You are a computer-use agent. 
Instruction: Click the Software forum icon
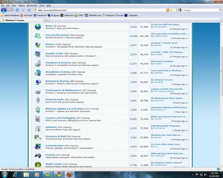click(x=38, y=128)
